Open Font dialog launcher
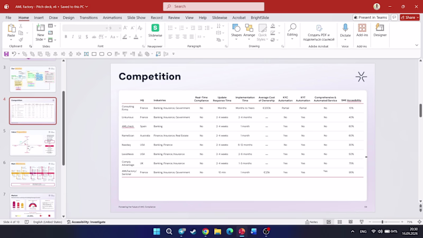This screenshot has width=423, height=238. [x=143, y=47]
